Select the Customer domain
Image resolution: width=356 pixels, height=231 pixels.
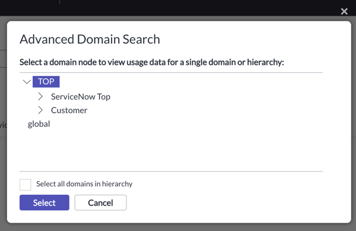point(69,110)
